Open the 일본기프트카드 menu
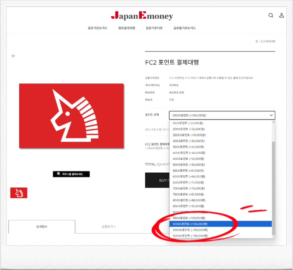The height and width of the screenshot is (270, 293). (x=97, y=28)
